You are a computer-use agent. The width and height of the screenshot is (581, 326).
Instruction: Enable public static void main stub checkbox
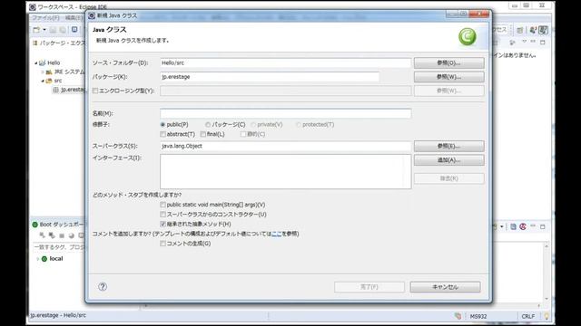[x=162, y=205]
